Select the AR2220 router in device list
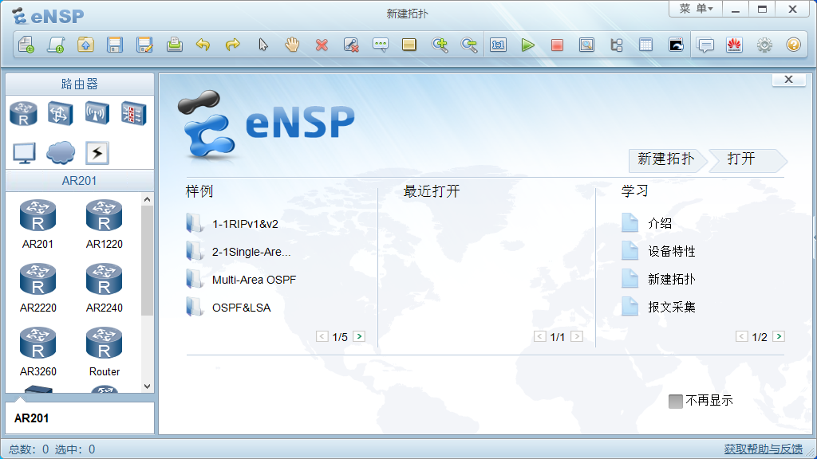This screenshot has width=817, height=459. click(37, 288)
